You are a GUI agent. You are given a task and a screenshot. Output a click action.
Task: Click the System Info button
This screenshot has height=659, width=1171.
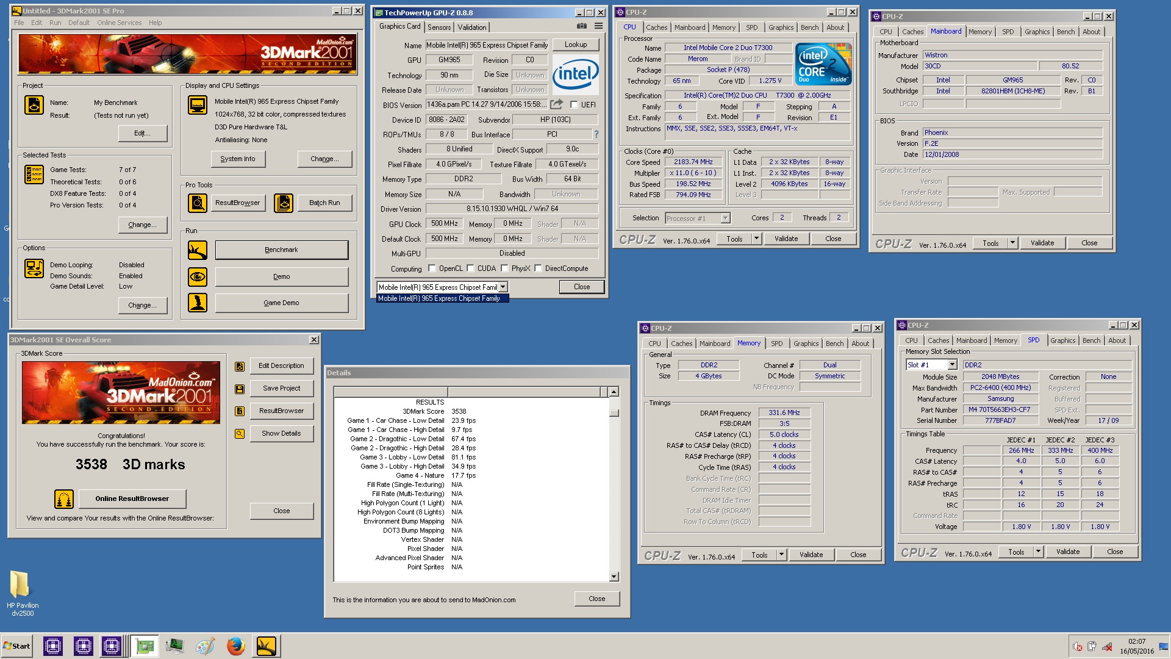(x=238, y=159)
